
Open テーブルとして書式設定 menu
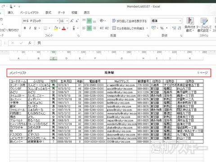coord(204,25)
